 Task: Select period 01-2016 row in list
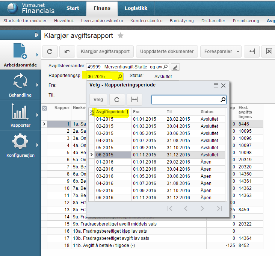point(105,162)
